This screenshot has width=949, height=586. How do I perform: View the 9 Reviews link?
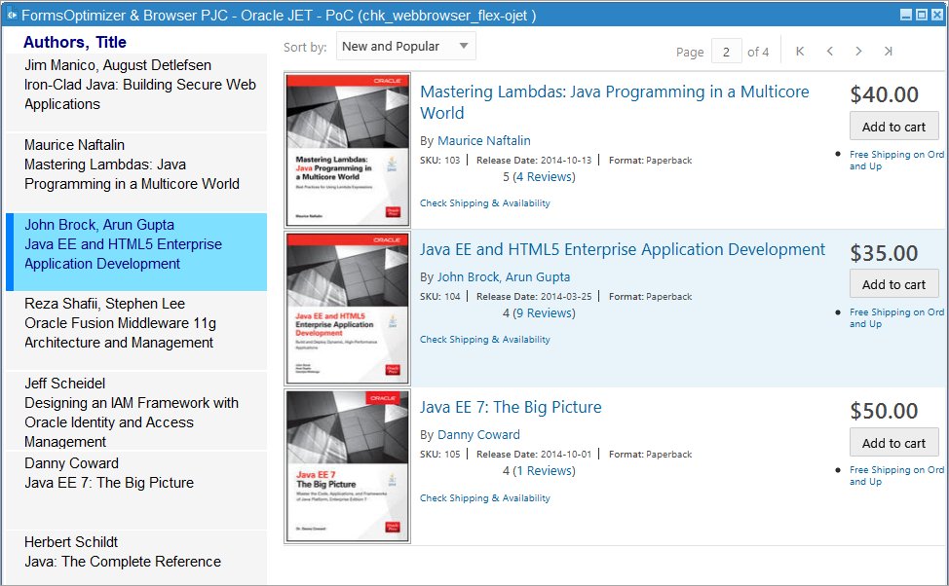pyautogui.click(x=544, y=312)
